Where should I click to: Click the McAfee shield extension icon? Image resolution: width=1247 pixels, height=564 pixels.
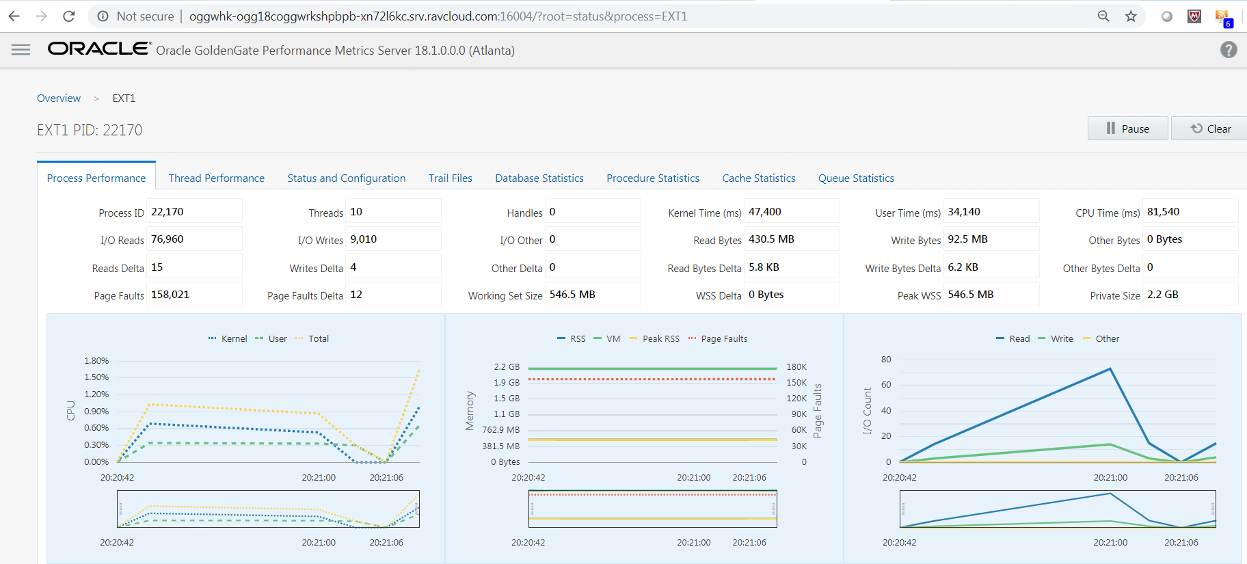1194,16
